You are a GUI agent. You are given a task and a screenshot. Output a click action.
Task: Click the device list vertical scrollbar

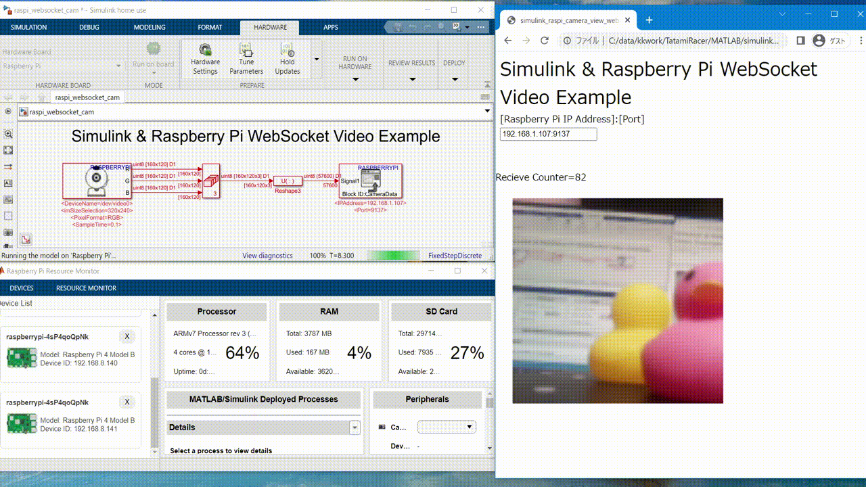154,413
